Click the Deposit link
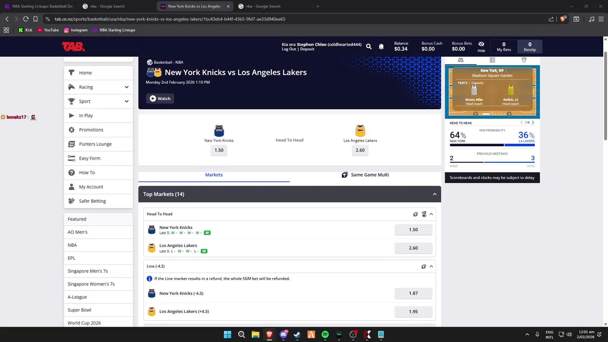The height and width of the screenshot is (342, 608). 307,49
